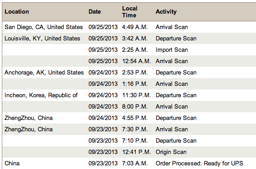The height and width of the screenshot is (169, 256).
Task: Click the Date column header
Action: (x=95, y=12)
